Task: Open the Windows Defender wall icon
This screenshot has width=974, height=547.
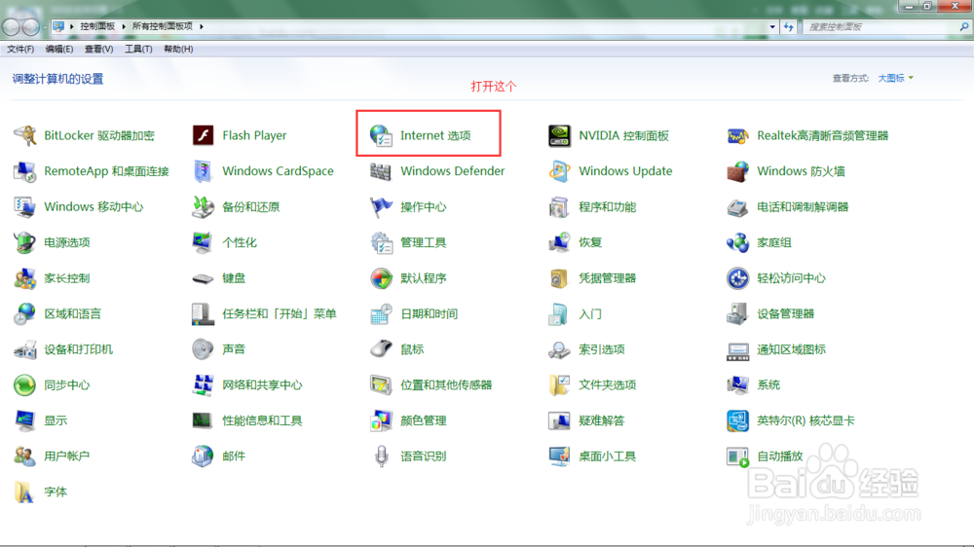Action: coord(381,171)
